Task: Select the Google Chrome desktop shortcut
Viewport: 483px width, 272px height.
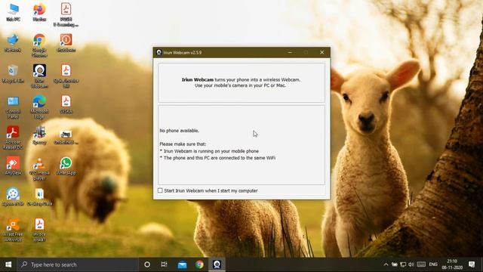Action: click(39, 45)
